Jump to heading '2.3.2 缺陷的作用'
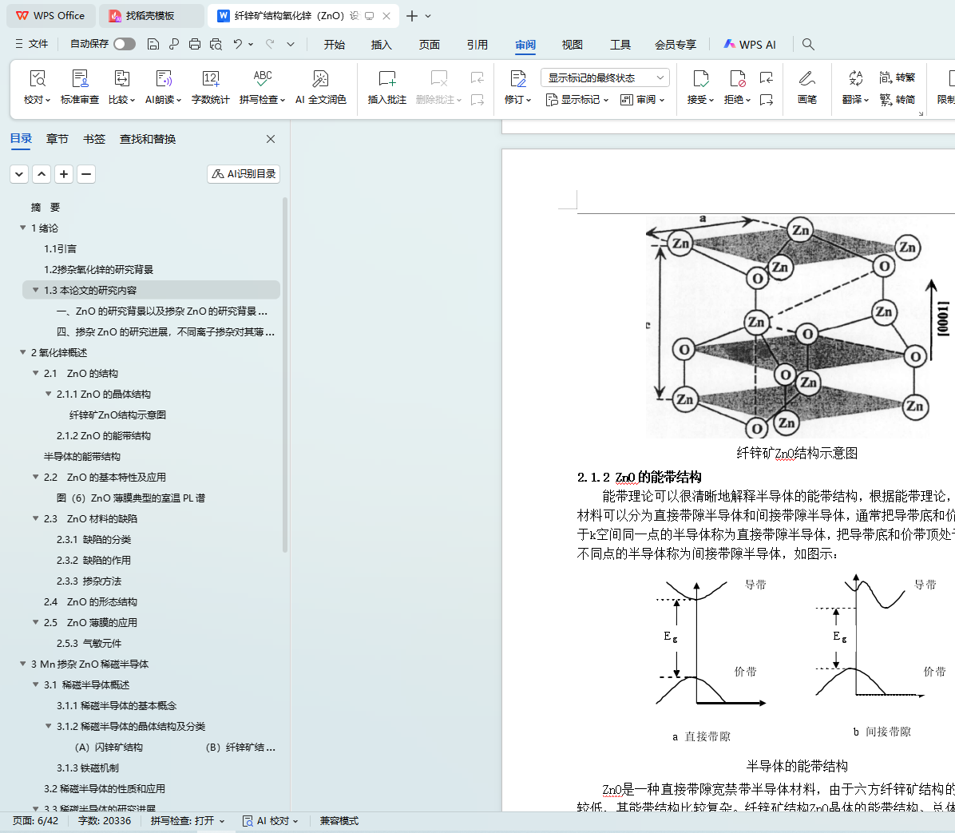 [93, 561]
